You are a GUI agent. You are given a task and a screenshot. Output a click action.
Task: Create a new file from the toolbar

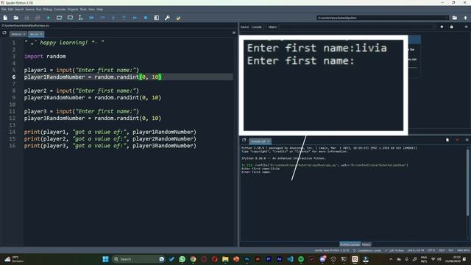click(x=5, y=18)
